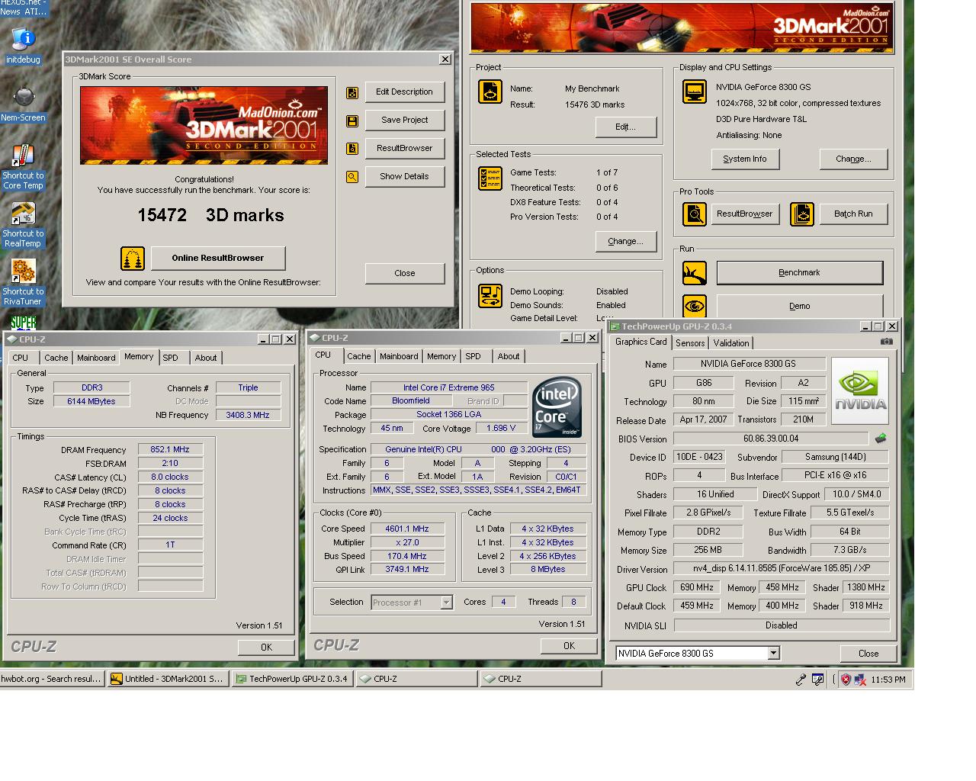
Task: Click the Pro Tools ResultBrowser magnifier icon
Action: pyautogui.click(x=695, y=214)
